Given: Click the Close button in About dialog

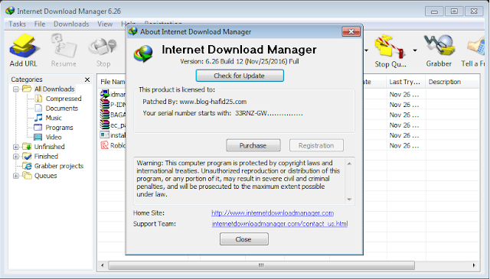Looking at the screenshot, I should (243, 239).
